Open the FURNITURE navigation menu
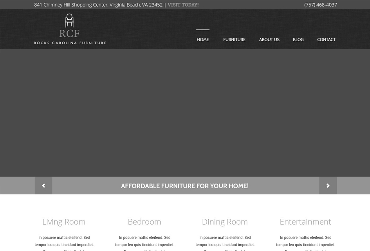 [234, 39]
